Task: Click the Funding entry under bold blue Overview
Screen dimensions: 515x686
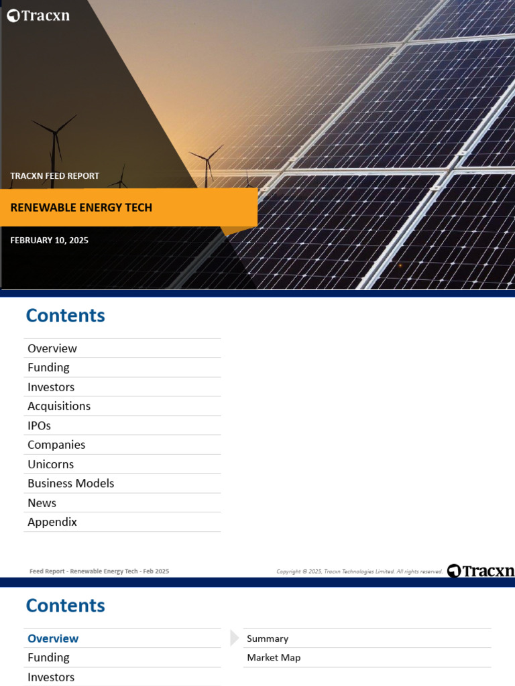Action: (x=122, y=658)
